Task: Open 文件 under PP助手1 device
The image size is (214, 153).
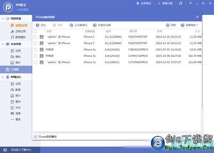Action: click(16, 108)
